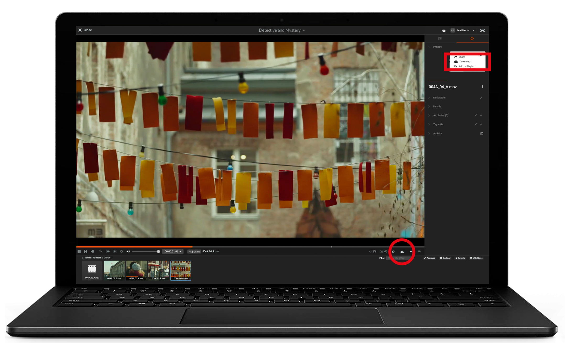Toggle loop playback icon
The height and width of the screenshot is (343, 565).
[121, 251]
